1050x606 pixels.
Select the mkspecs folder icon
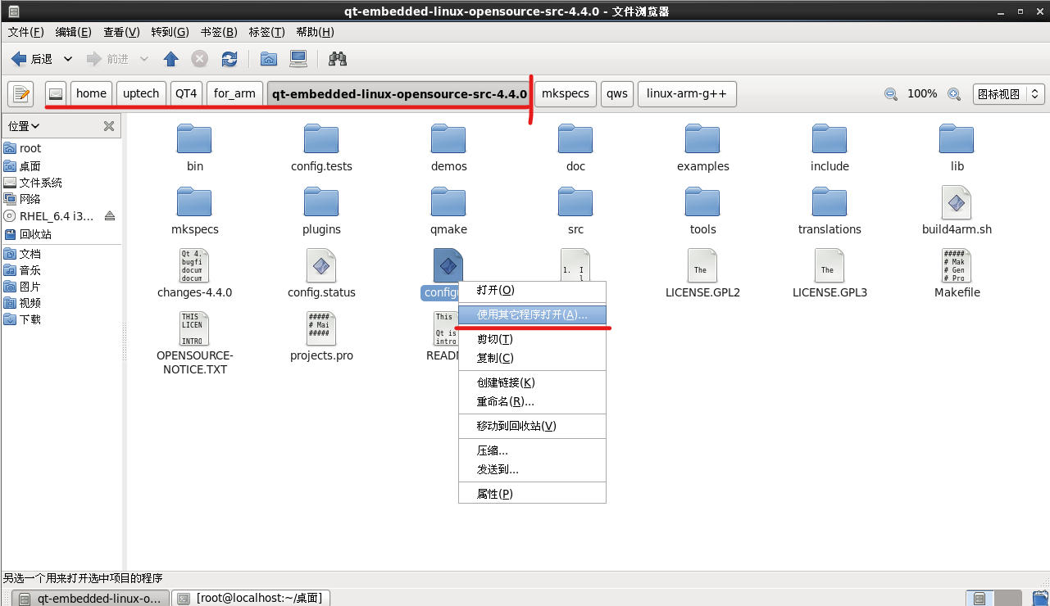point(194,201)
